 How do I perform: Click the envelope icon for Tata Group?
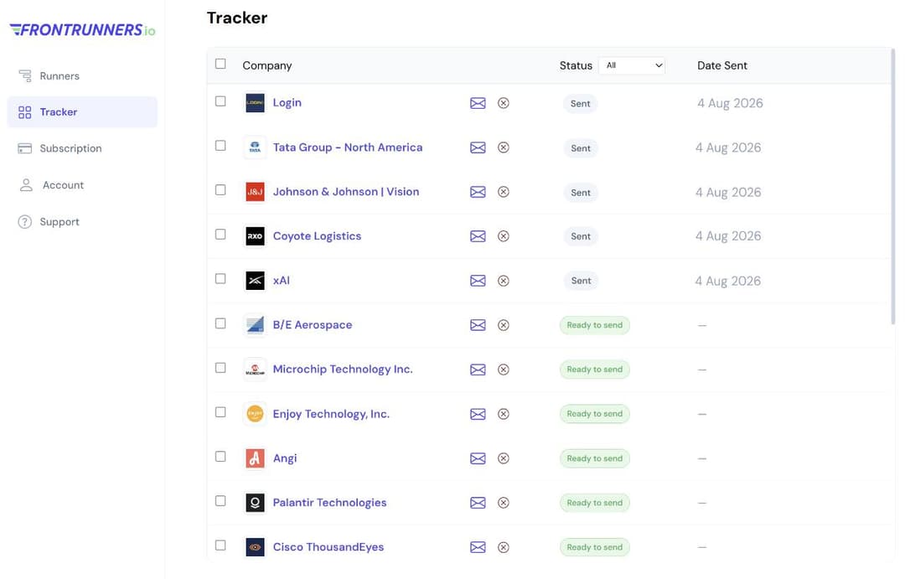(478, 147)
